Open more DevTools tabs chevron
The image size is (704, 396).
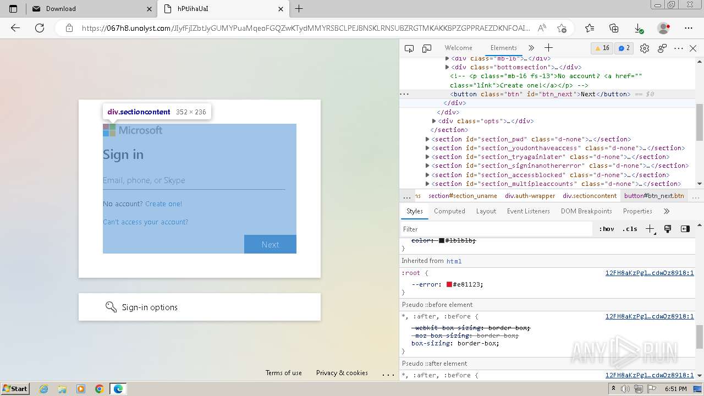click(x=531, y=48)
